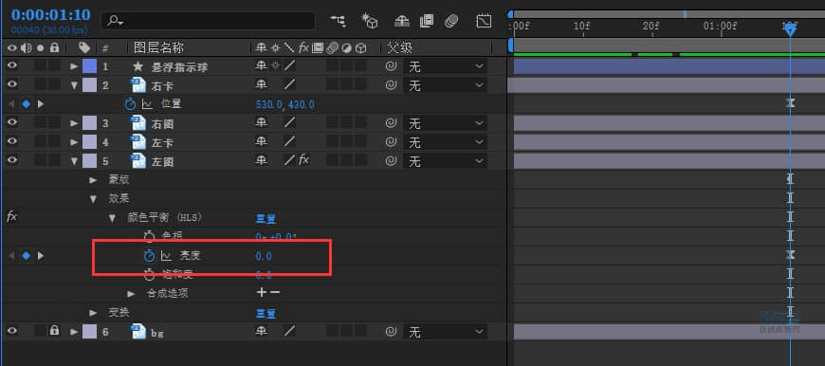
Task: Enable the motion blur icon in toolbar
Action: [x=451, y=21]
